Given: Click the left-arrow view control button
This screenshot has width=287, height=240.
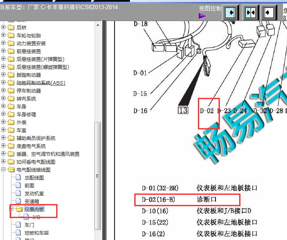Looking at the screenshot, I should click(269, 12).
